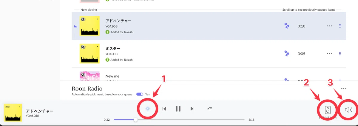Open the Roon Radio sparkle icon
358x126 pixels.
[x=147, y=109]
